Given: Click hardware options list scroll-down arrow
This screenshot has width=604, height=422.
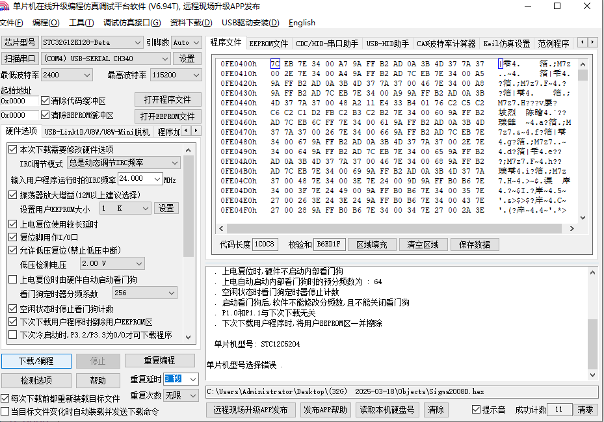Looking at the screenshot, I should click(x=188, y=337).
